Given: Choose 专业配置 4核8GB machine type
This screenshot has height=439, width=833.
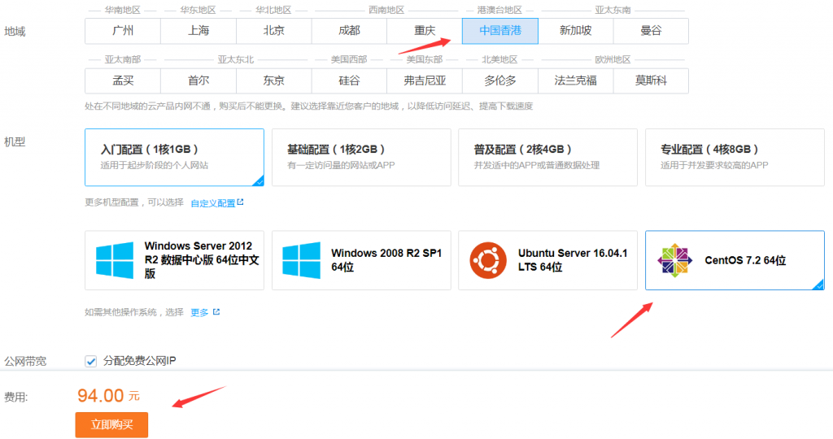Looking at the screenshot, I should [735, 157].
